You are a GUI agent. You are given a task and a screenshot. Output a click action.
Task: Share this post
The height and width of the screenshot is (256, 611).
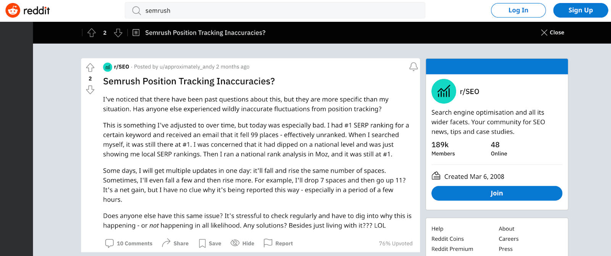[x=175, y=243]
